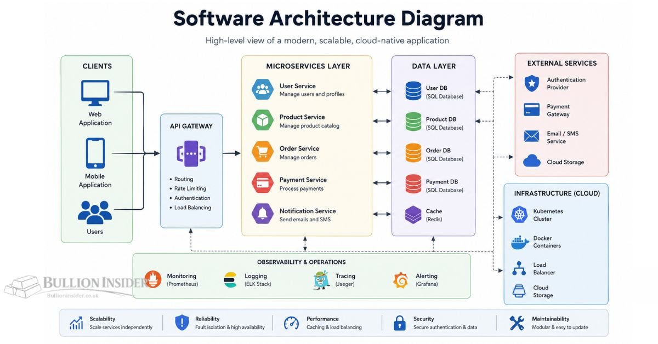Click "Manage users and profiles" text
Viewport: 658px width, 344px height.
[312, 94]
